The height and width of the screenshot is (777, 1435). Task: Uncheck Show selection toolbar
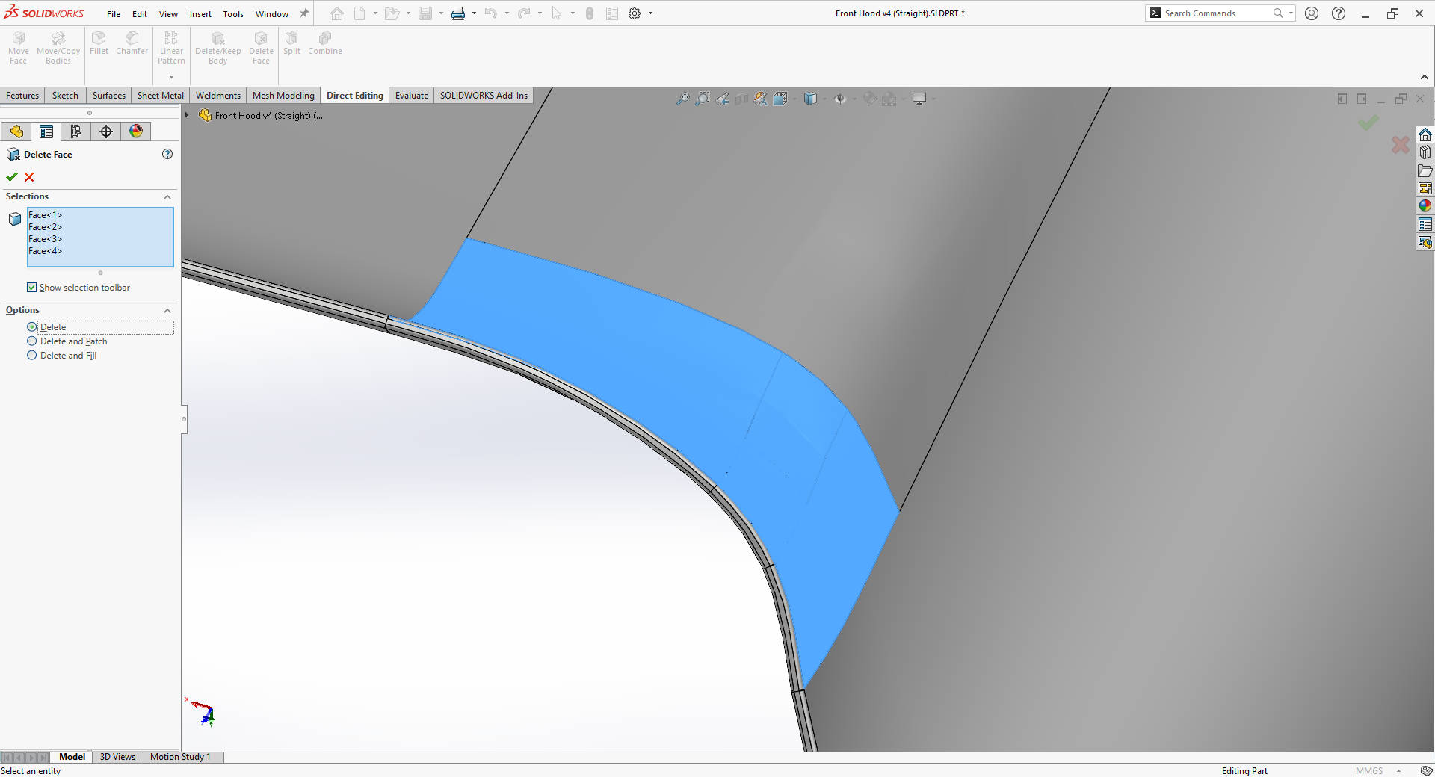tap(32, 288)
